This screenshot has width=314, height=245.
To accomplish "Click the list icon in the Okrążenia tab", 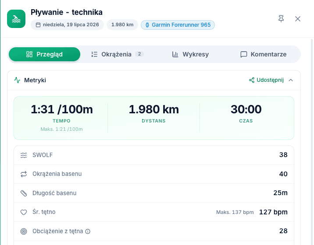I will [x=94, y=54].
